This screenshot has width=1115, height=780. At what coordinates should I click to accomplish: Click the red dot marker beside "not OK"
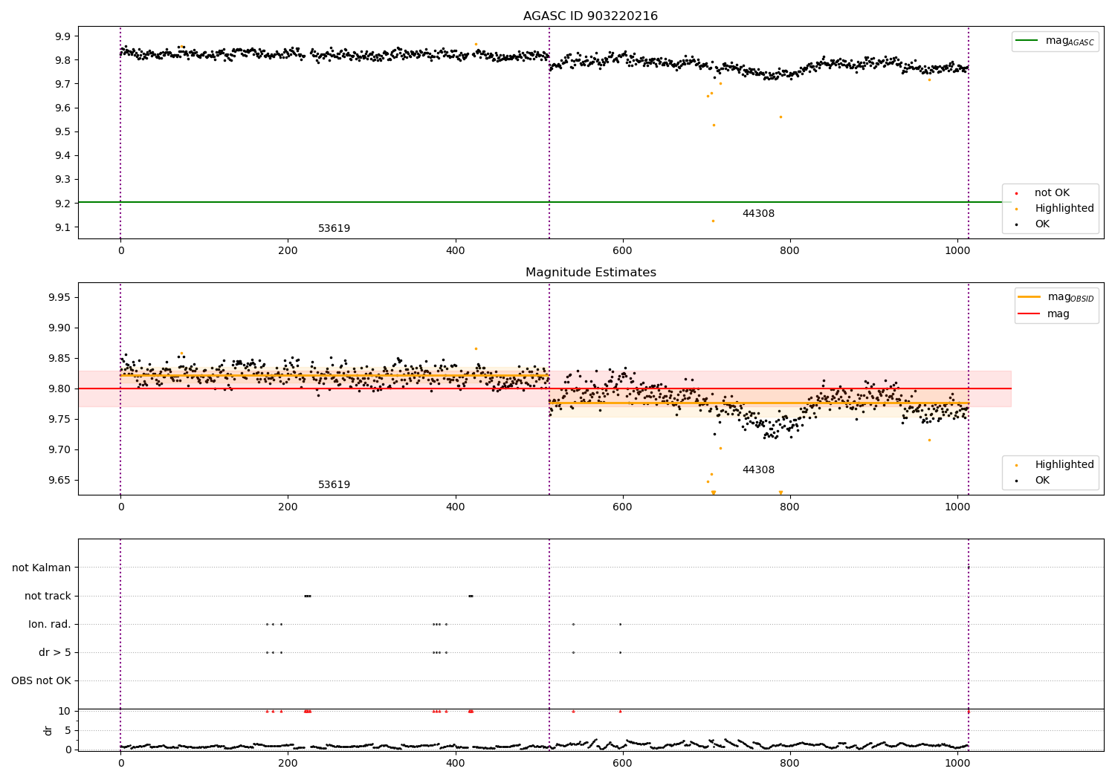[x=1016, y=194]
